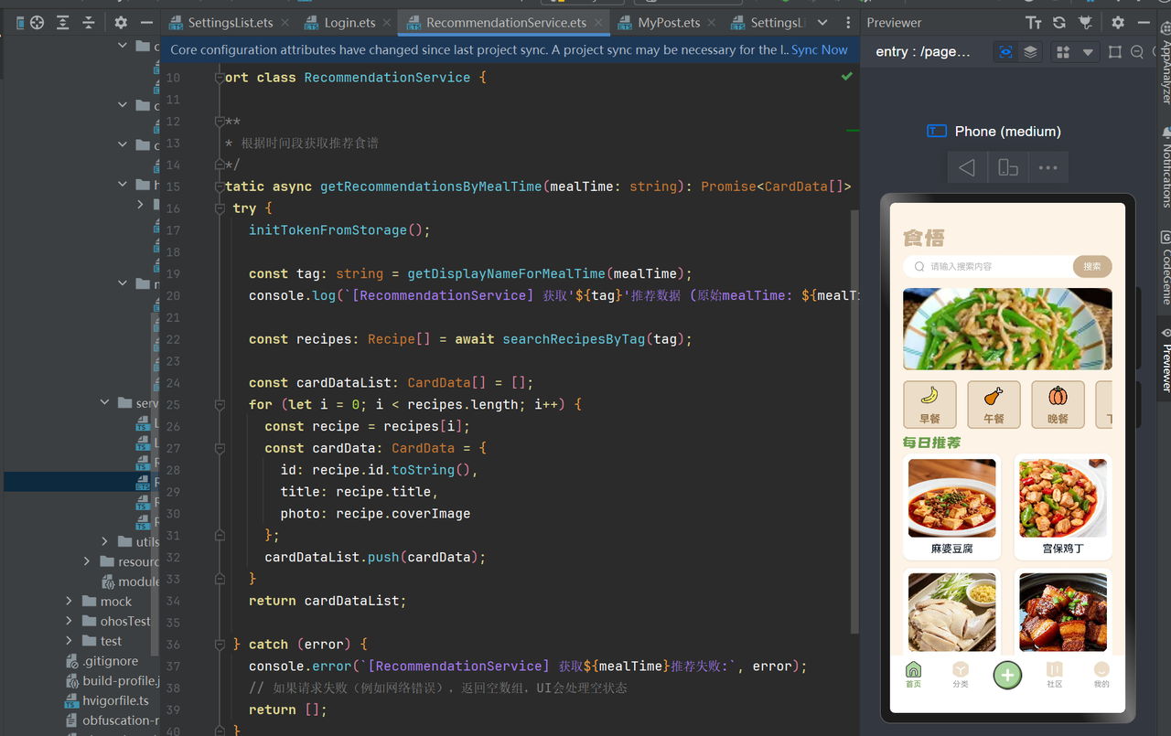Open the 麻婆豆腐 recipe card
This screenshot has height=736, width=1171.
[x=951, y=507]
